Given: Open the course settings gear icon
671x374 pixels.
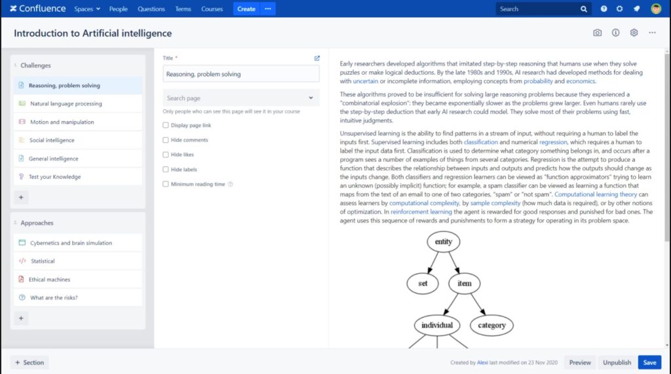Looking at the screenshot, I should click(x=634, y=33).
